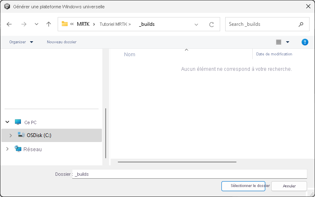Click the file list horizontal scrollbar
This screenshot has width=315, height=197.
pos(177,162)
